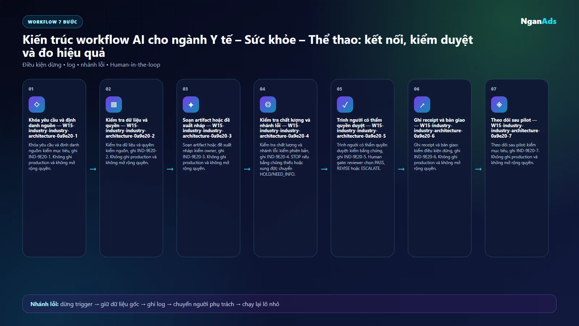Click step 03 description mentioning IND-9E20-3

pos(207,157)
